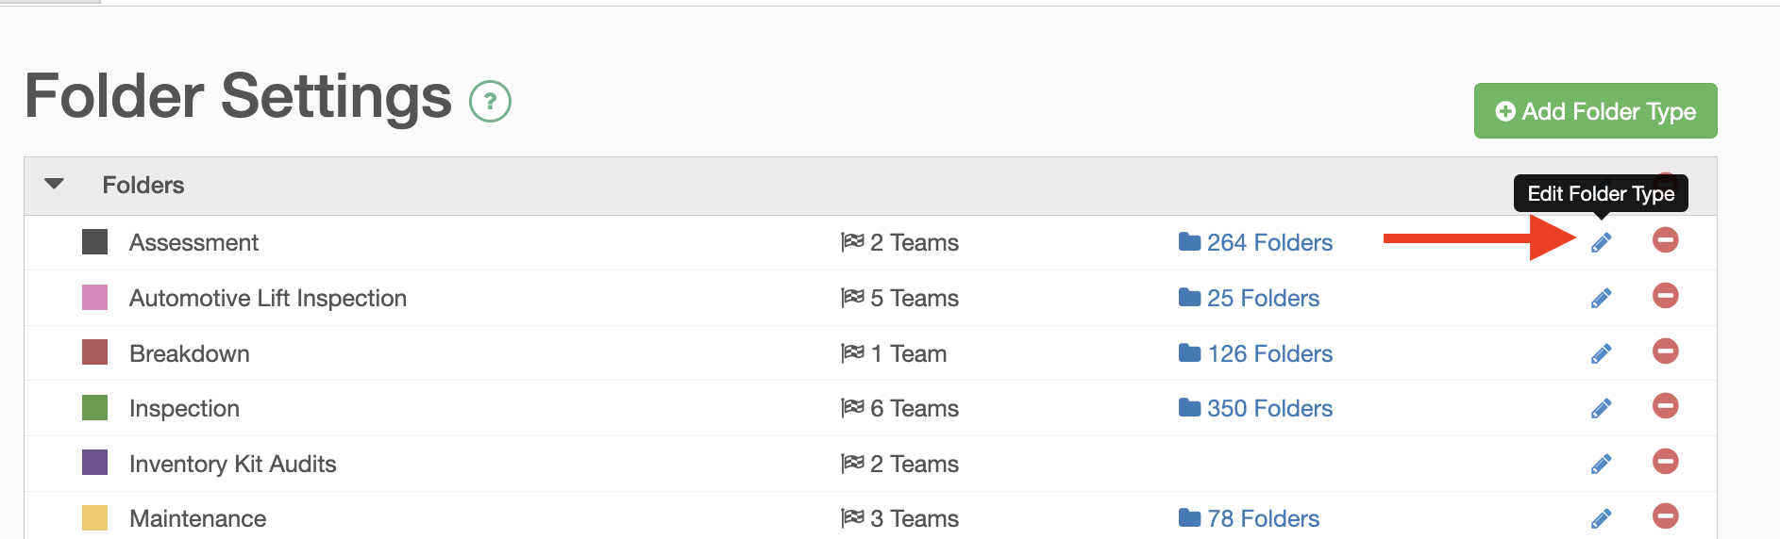Click the Assessment edit pencil icon
The height and width of the screenshot is (539, 1780).
click(1601, 243)
